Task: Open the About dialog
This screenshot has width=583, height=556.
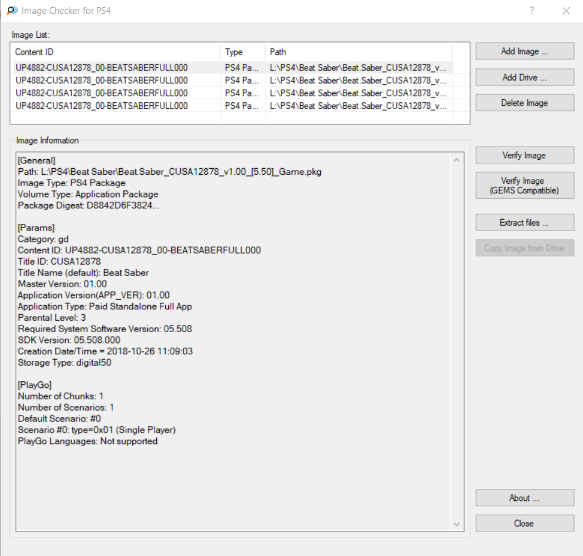Action: click(524, 498)
